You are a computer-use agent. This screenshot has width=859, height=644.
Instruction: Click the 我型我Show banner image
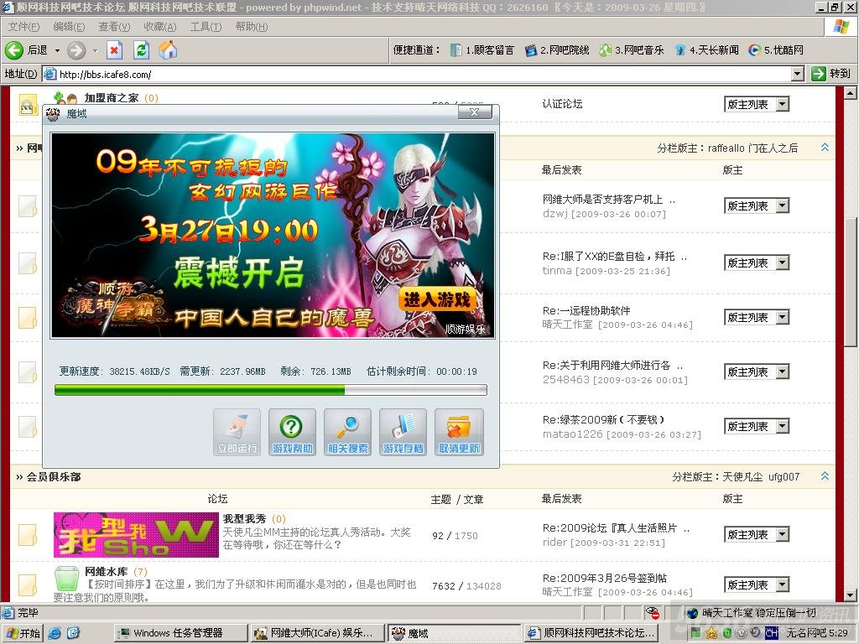click(136, 535)
